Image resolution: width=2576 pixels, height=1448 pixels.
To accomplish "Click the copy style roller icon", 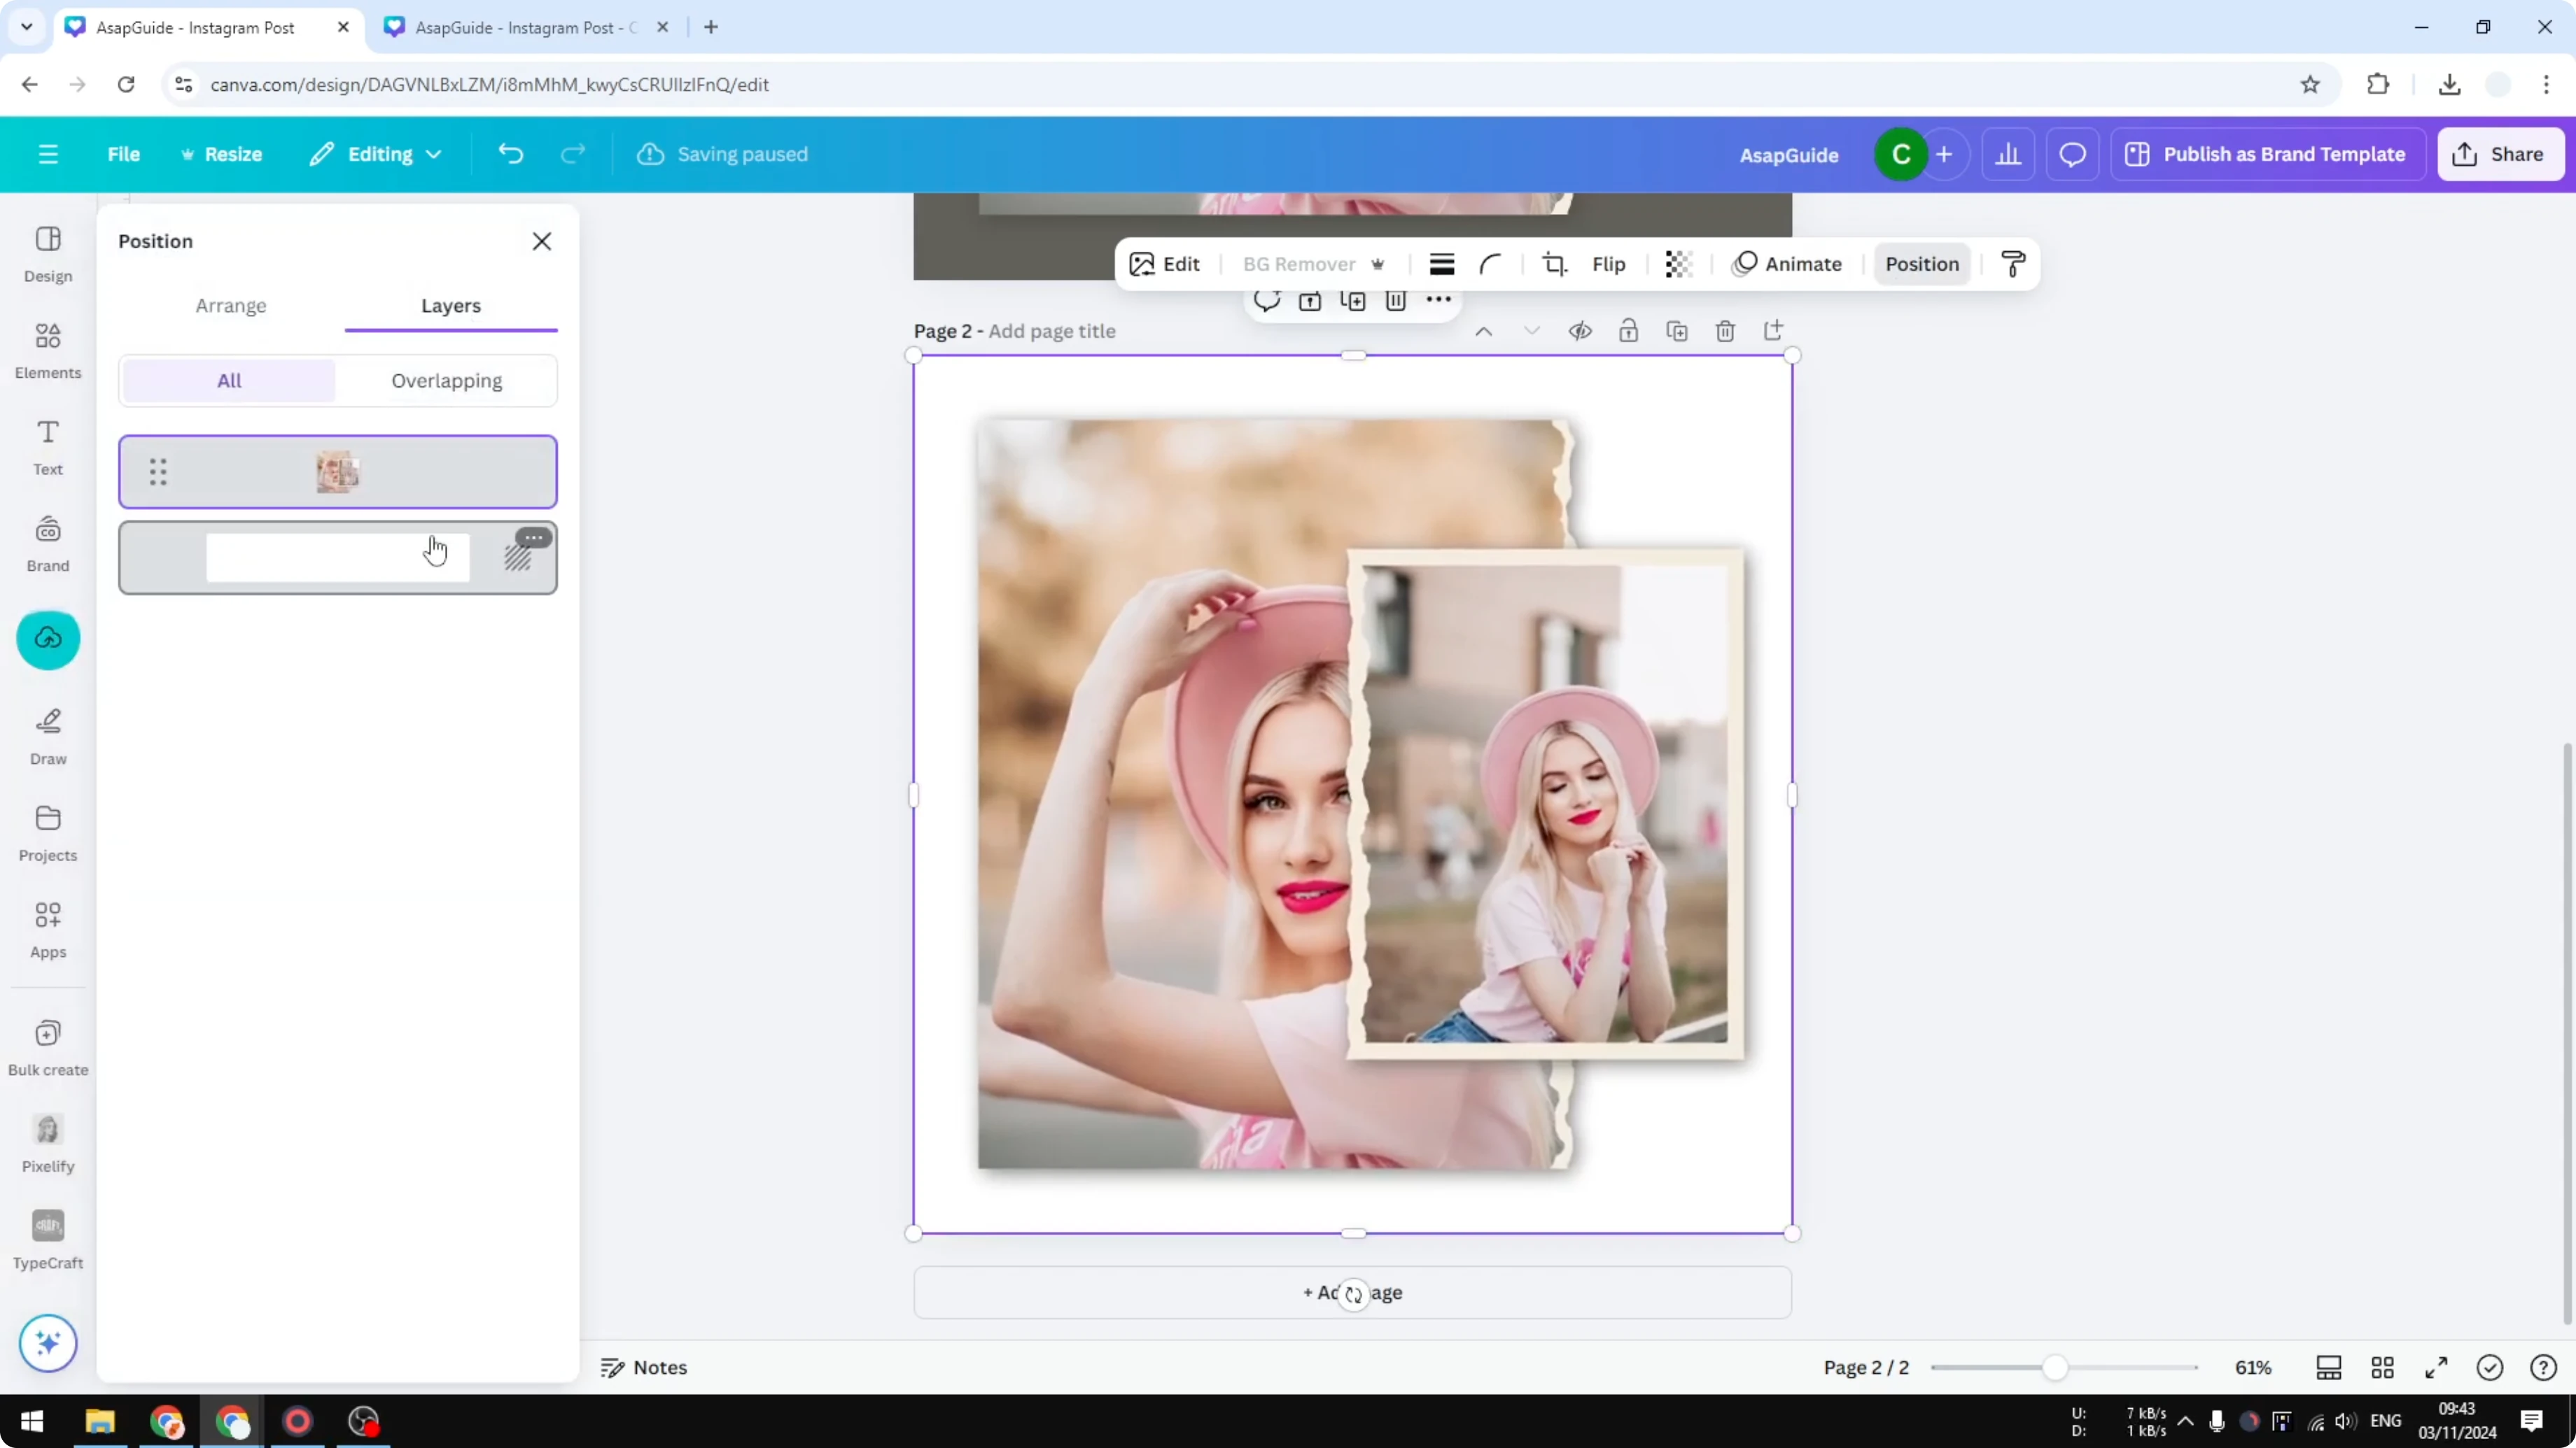I will [2013, 264].
